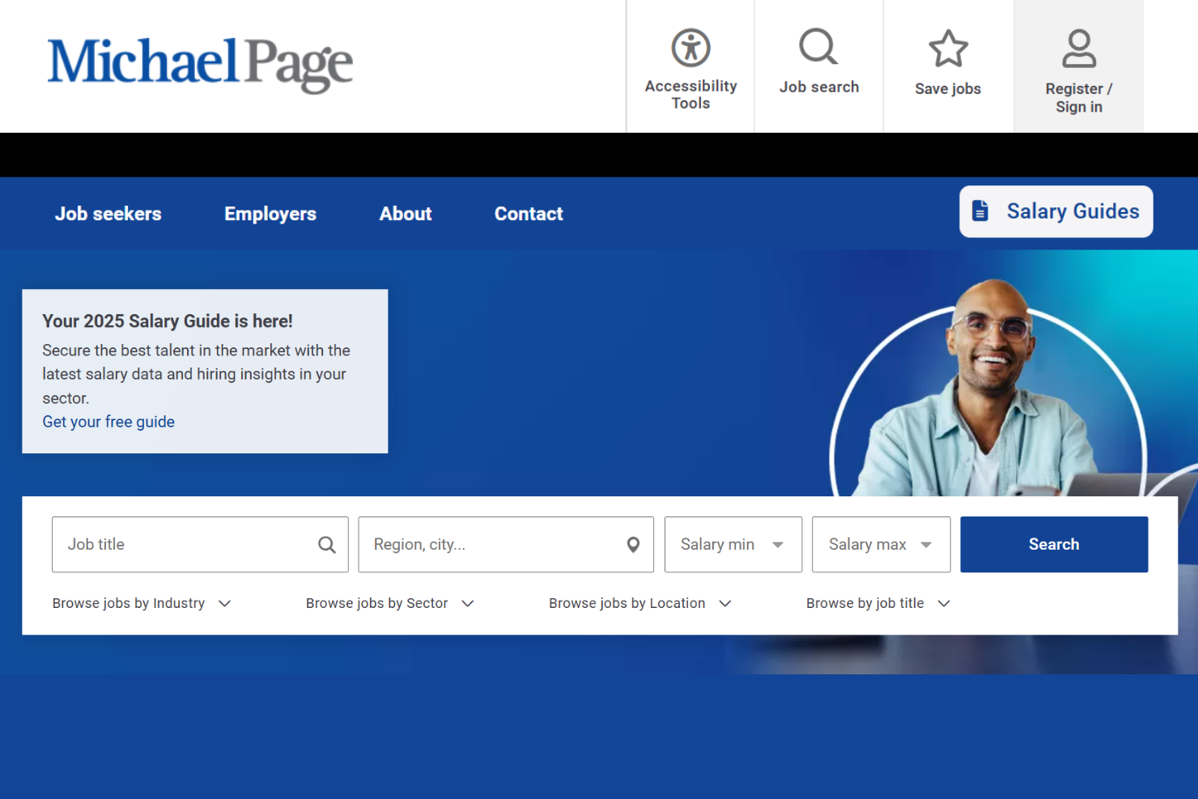Viewport: 1198px width, 799px height.
Task: Click the magnifier inside the Job title field
Action: [x=326, y=545]
